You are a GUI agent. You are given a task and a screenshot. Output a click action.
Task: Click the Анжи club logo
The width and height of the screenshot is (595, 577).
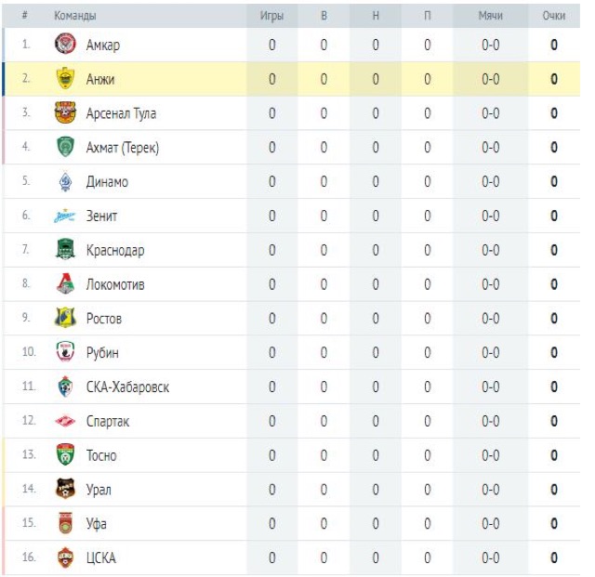tap(64, 79)
